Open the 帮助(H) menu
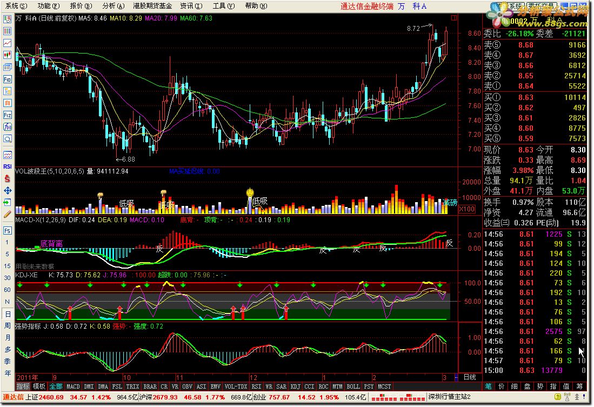 point(256,6)
